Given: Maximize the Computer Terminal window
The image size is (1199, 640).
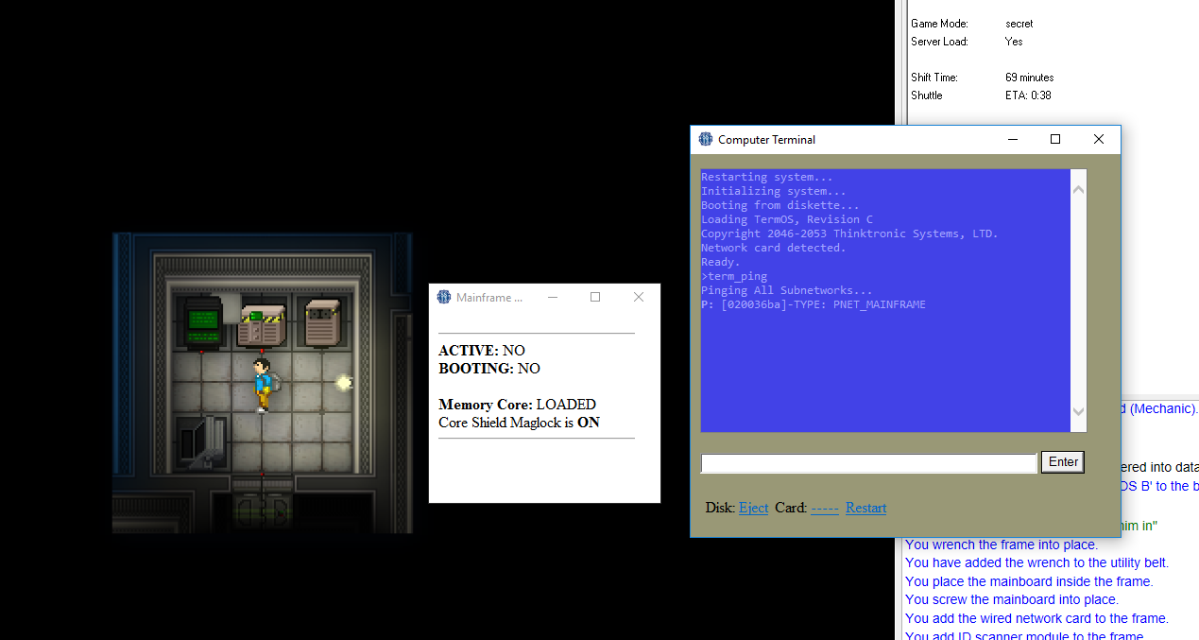Looking at the screenshot, I should (x=1055, y=139).
